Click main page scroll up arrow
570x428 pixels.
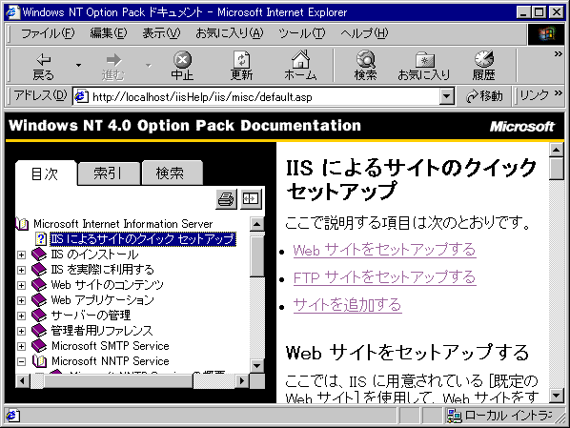tap(557, 150)
